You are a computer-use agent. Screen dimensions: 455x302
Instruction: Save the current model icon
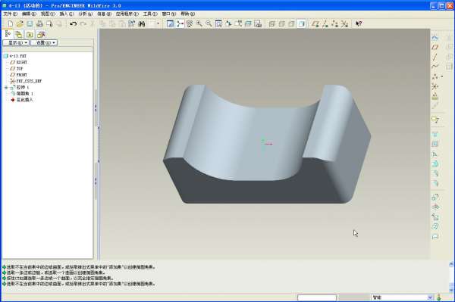tap(30, 23)
